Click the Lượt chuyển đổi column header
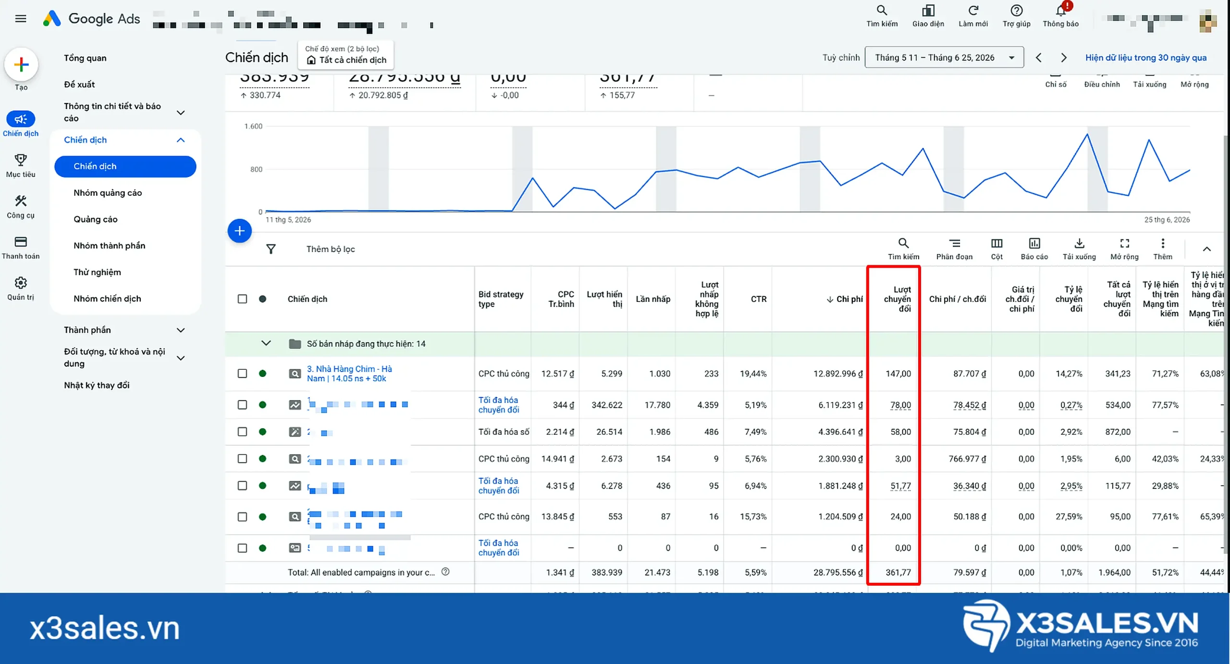1230x664 pixels. (897, 299)
